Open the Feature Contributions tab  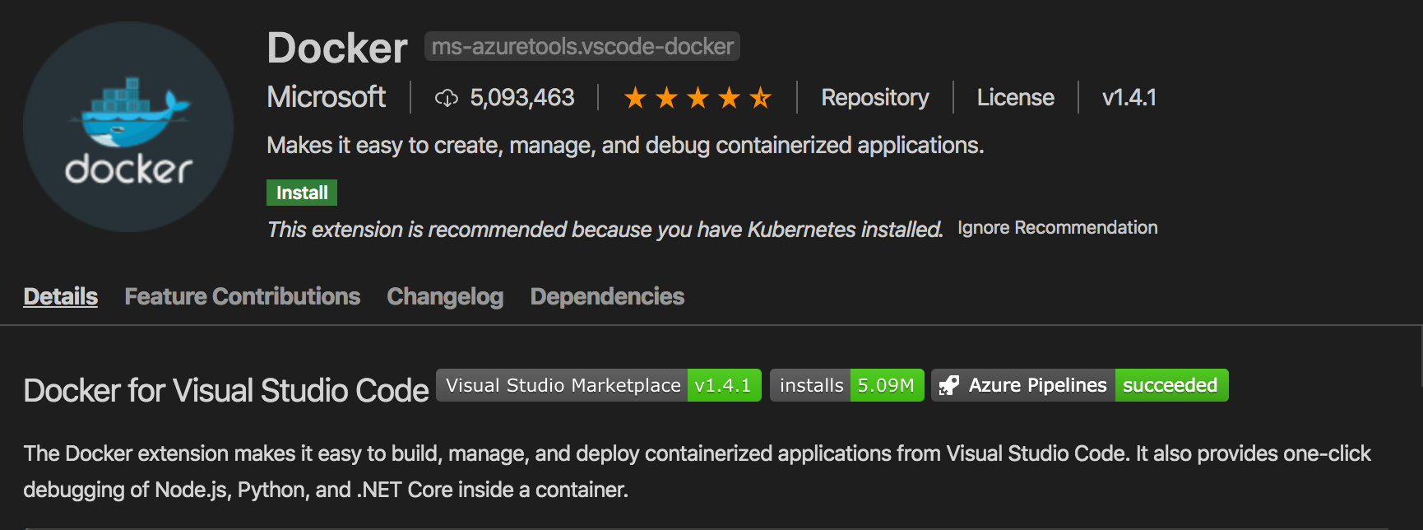coord(242,296)
